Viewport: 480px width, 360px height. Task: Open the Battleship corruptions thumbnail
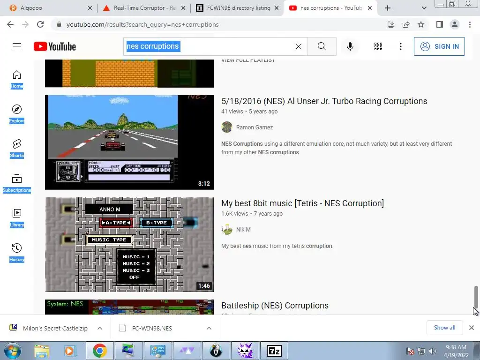[x=129, y=307]
